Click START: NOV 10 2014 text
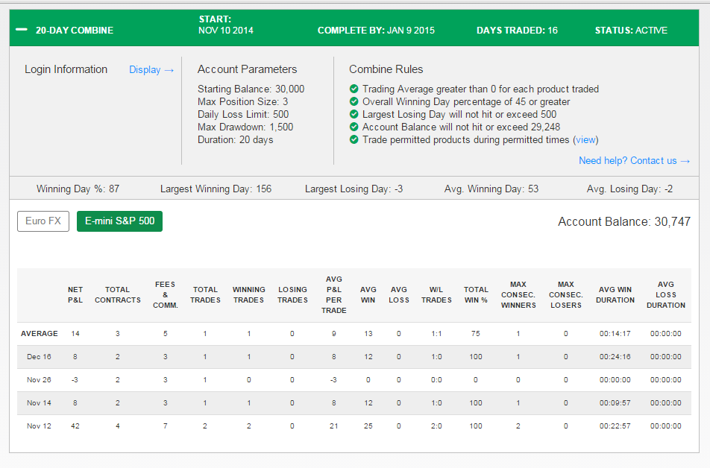The height and width of the screenshot is (468, 710). [x=225, y=25]
